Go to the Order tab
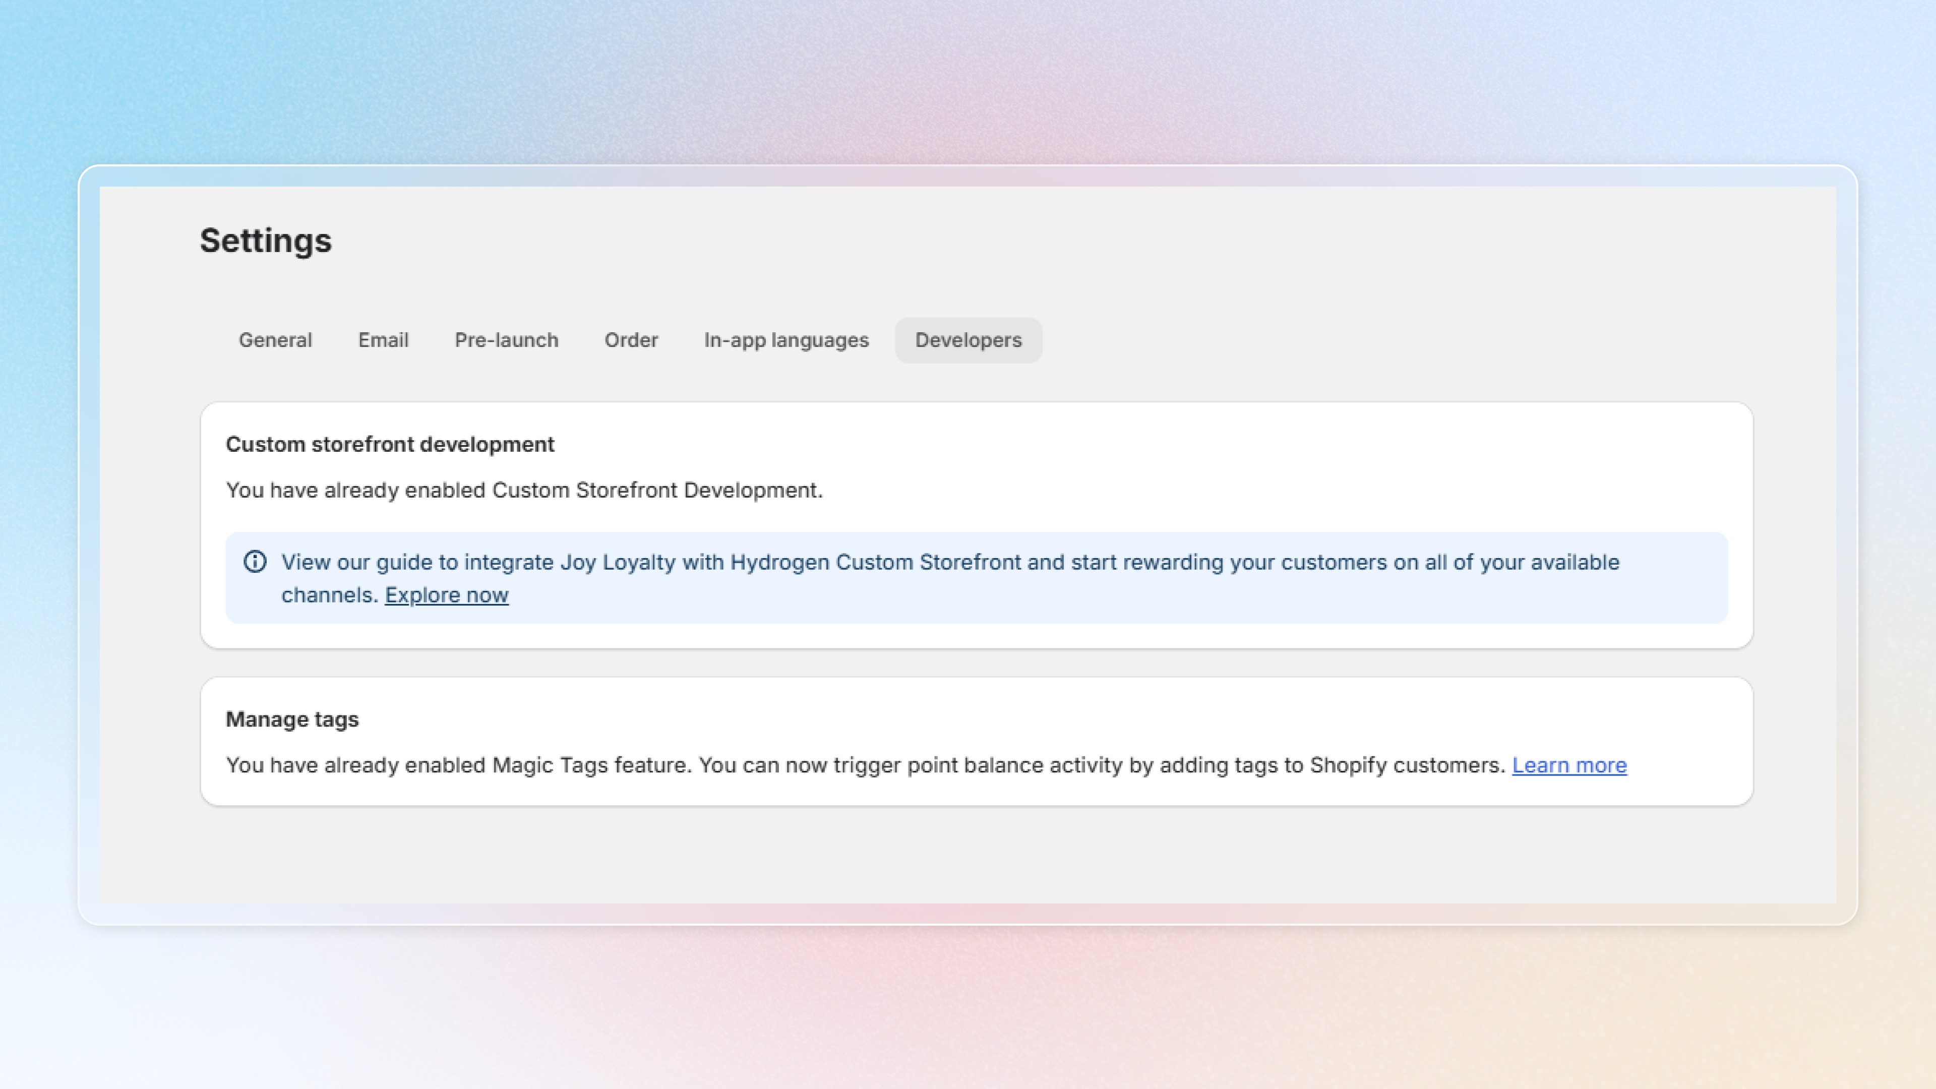This screenshot has width=1936, height=1089. point(631,340)
